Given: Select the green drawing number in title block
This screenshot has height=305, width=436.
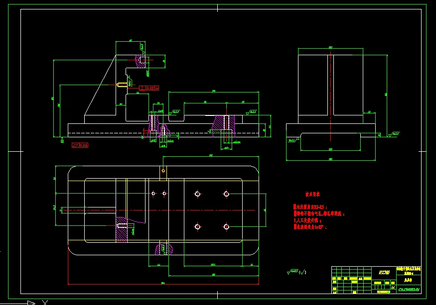Looking at the screenshot, I should [x=409, y=290].
